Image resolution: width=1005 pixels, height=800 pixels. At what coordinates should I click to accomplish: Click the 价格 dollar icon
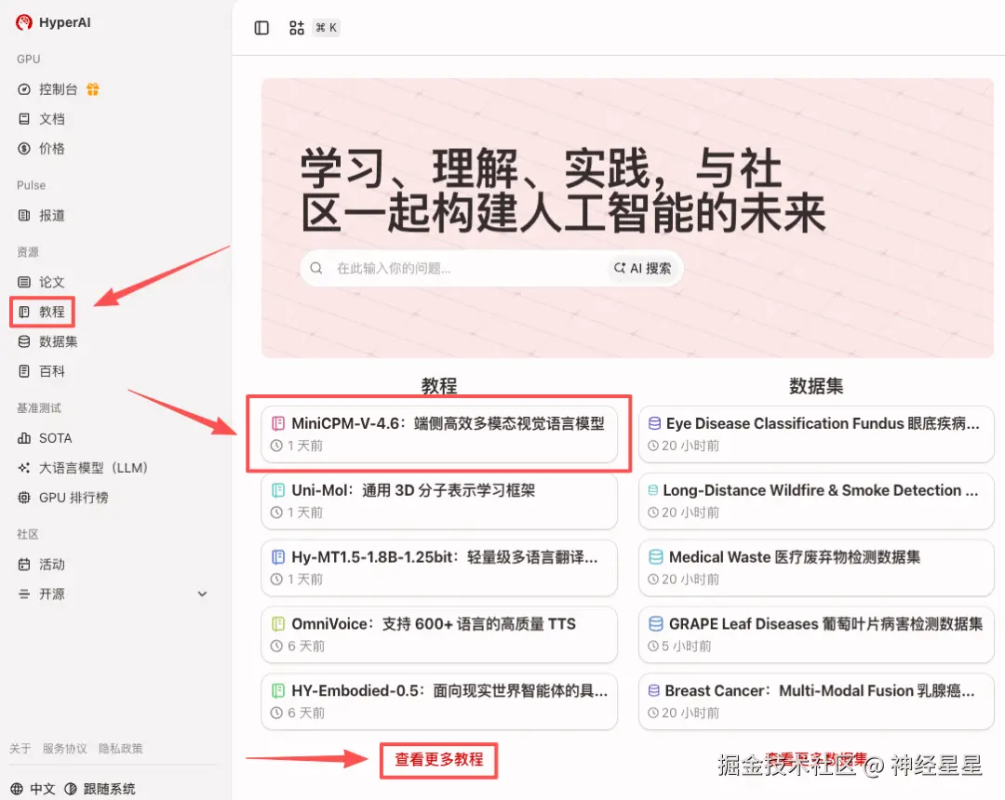[x=24, y=149]
